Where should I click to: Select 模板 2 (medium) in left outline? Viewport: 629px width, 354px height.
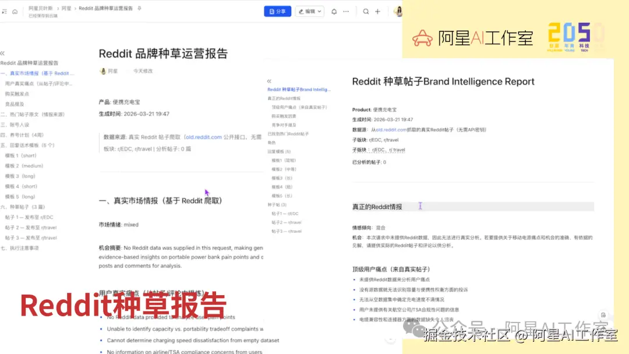click(x=24, y=166)
